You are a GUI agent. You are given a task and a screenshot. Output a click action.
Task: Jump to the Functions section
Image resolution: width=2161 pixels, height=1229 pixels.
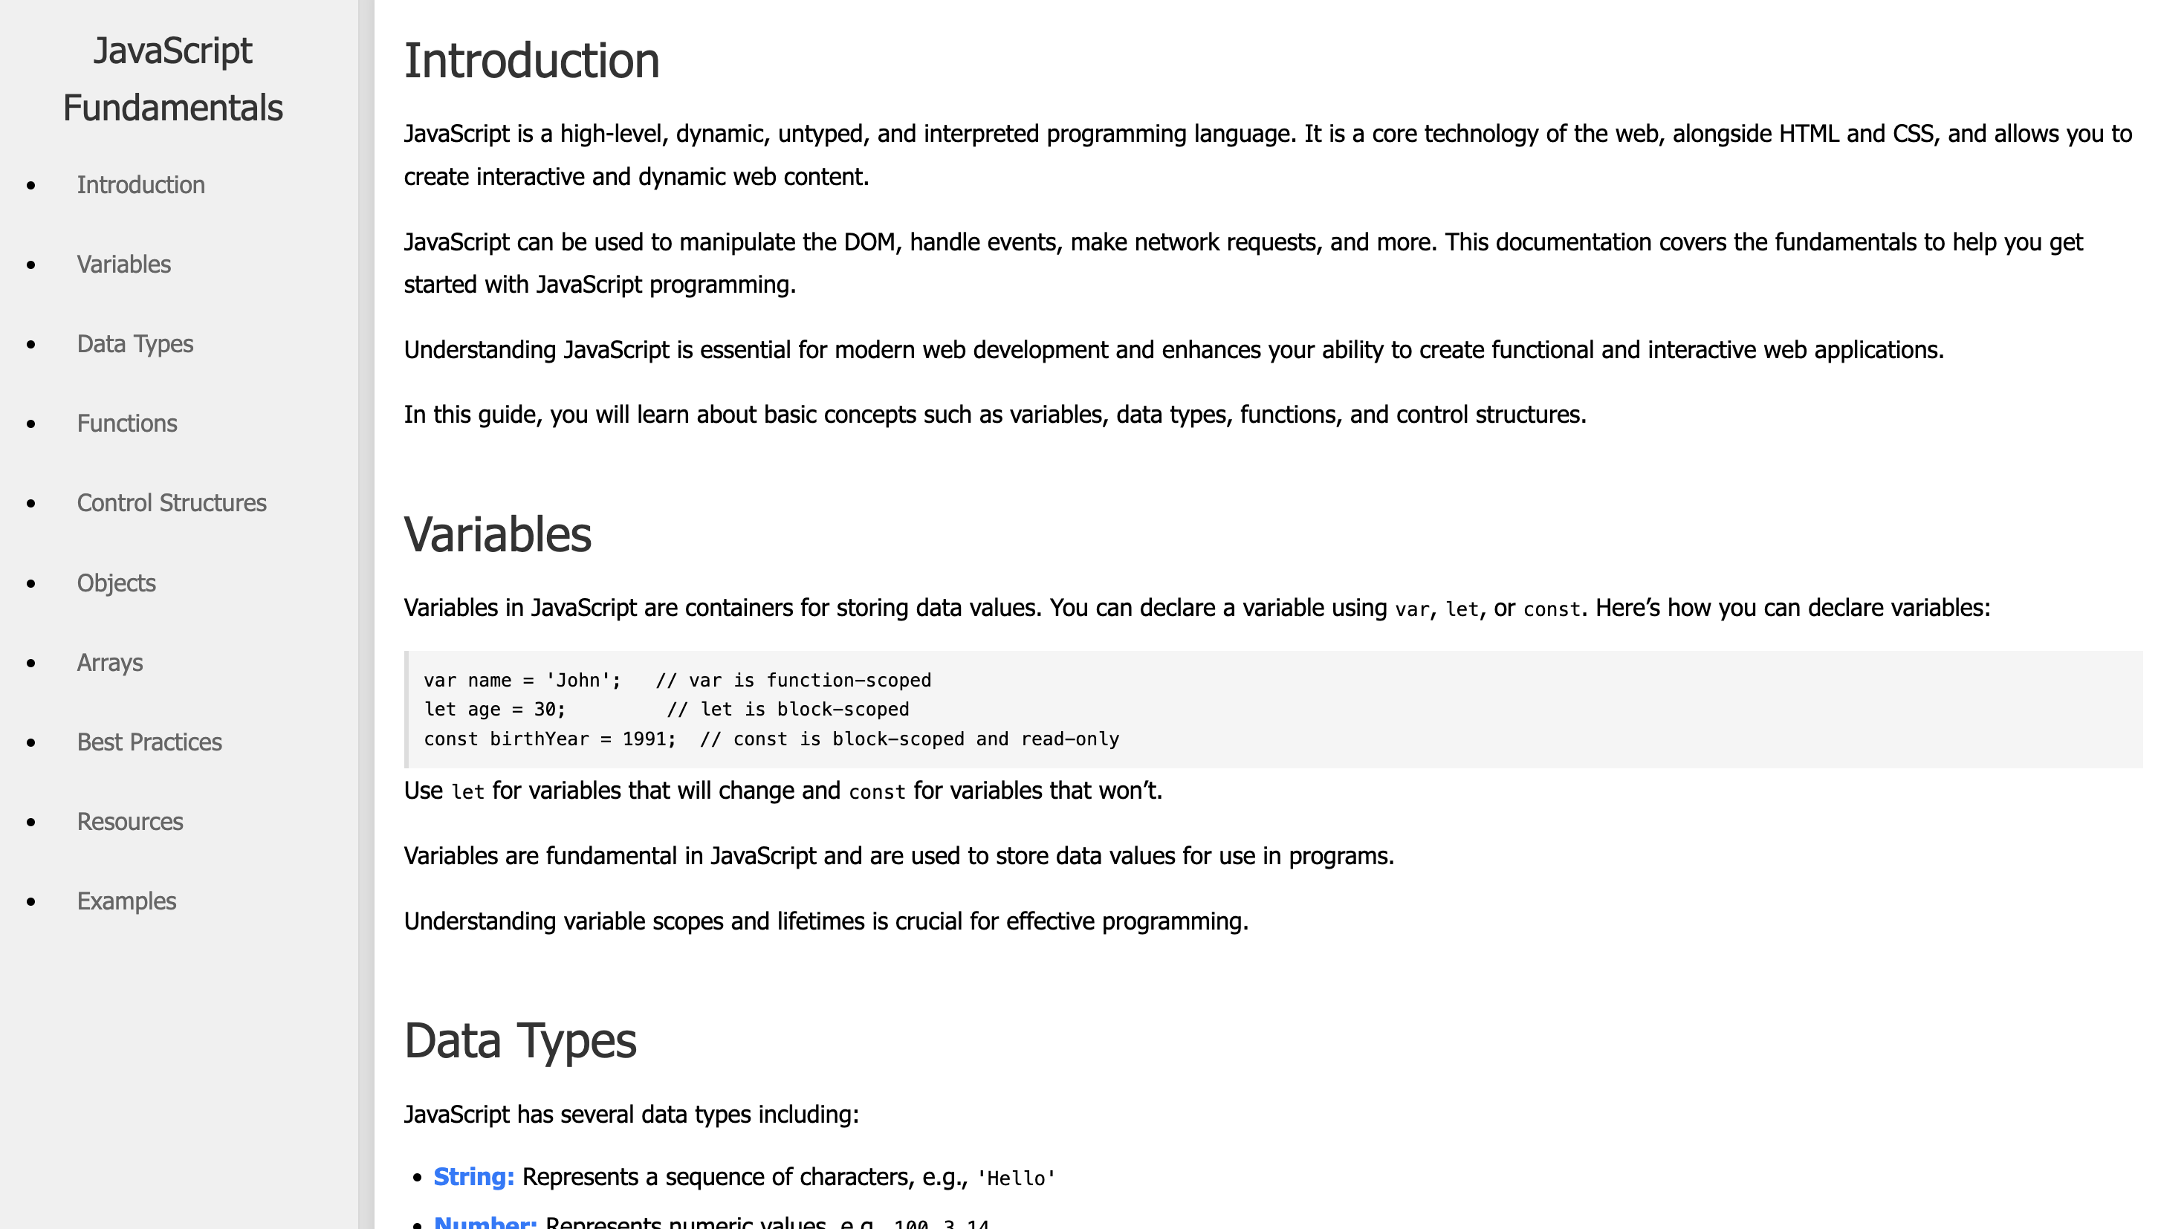point(126,423)
